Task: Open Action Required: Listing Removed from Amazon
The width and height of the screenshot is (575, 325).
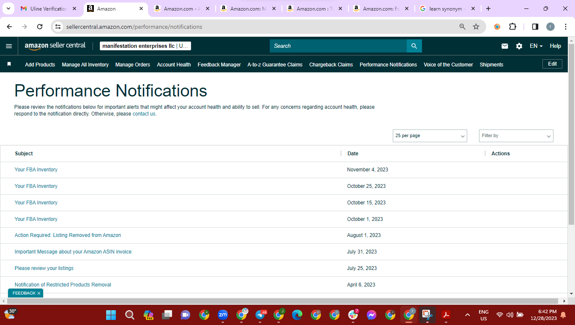Action: 68,235
